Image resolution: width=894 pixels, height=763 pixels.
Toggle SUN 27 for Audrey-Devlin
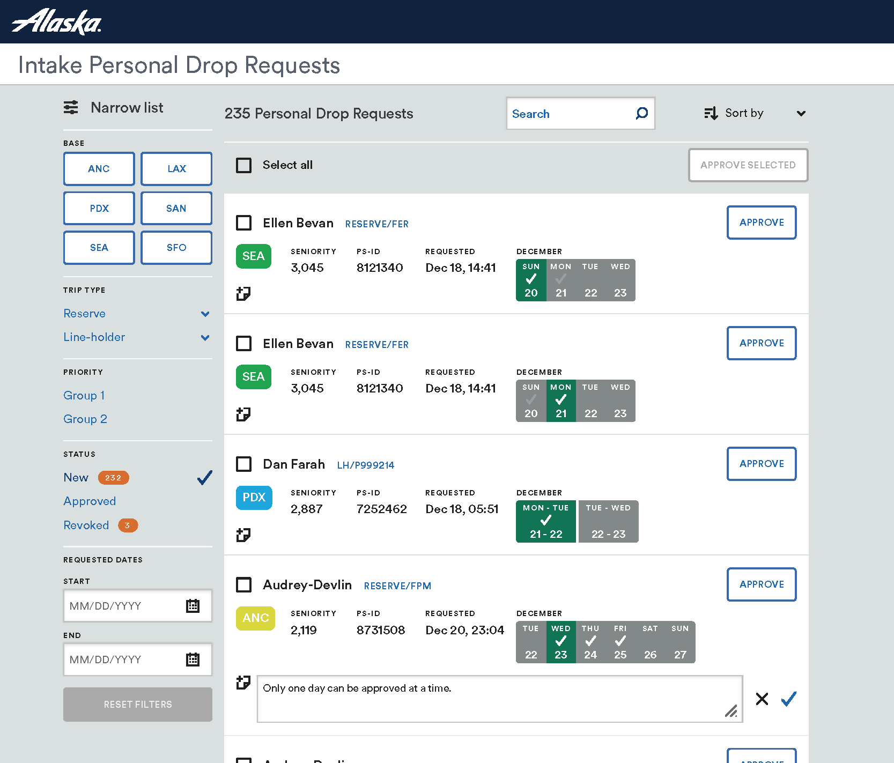click(680, 642)
